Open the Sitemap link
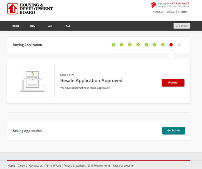Image resolution: width=202 pixels, height=169 pixels. point(171,12)
